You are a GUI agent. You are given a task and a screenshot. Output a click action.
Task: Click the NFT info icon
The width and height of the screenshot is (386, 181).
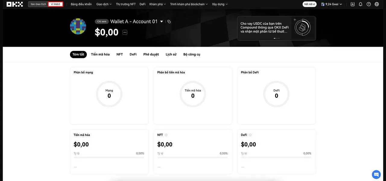point(166,135)
